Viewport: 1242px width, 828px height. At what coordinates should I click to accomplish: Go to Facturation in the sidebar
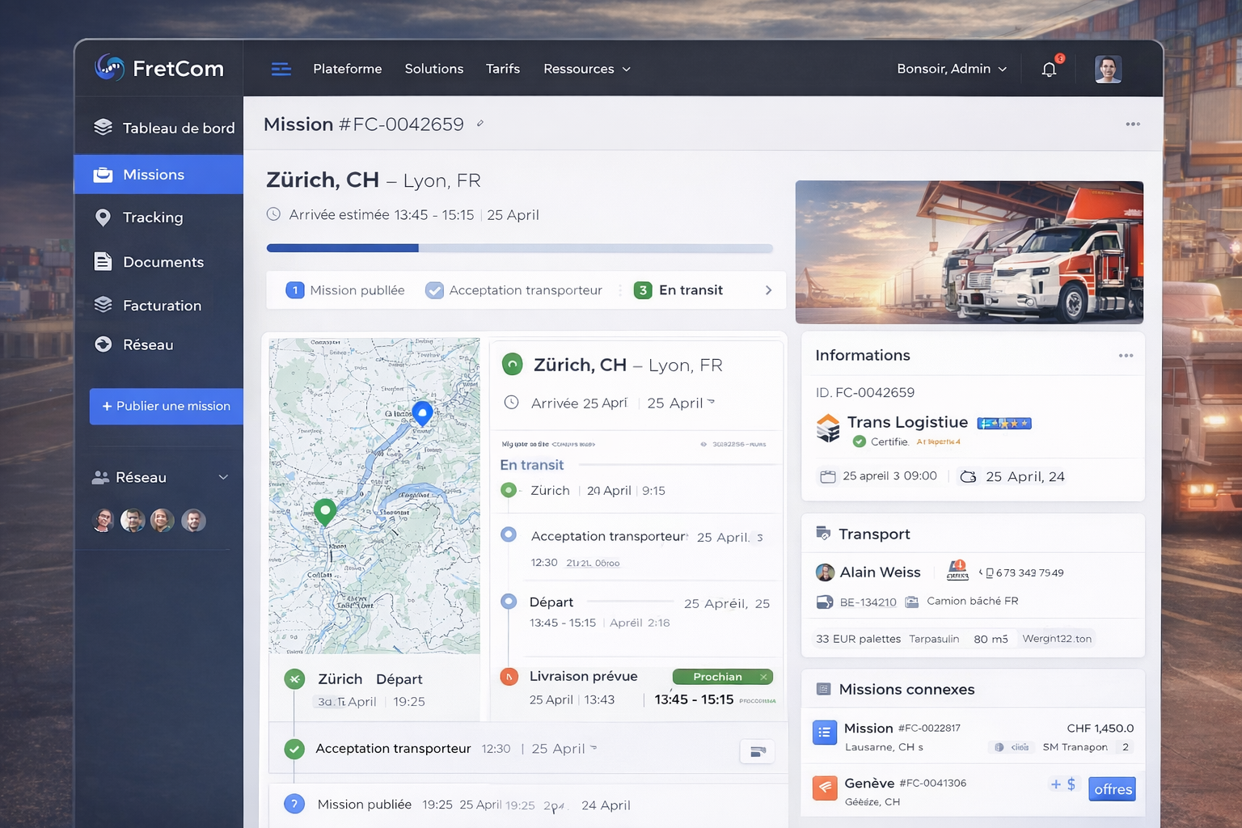tap(162, 306)
